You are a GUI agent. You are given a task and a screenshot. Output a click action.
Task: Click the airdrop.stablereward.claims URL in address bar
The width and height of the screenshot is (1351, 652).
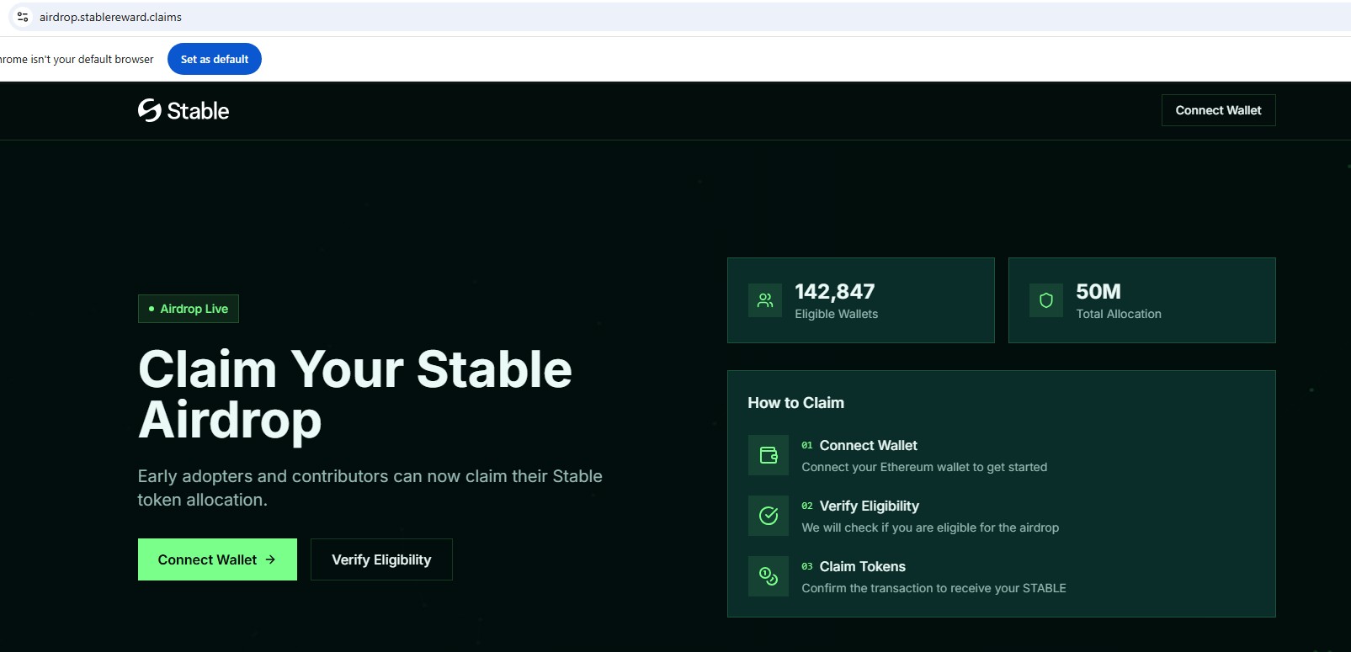pyautogui.click(x=110, y=17)
